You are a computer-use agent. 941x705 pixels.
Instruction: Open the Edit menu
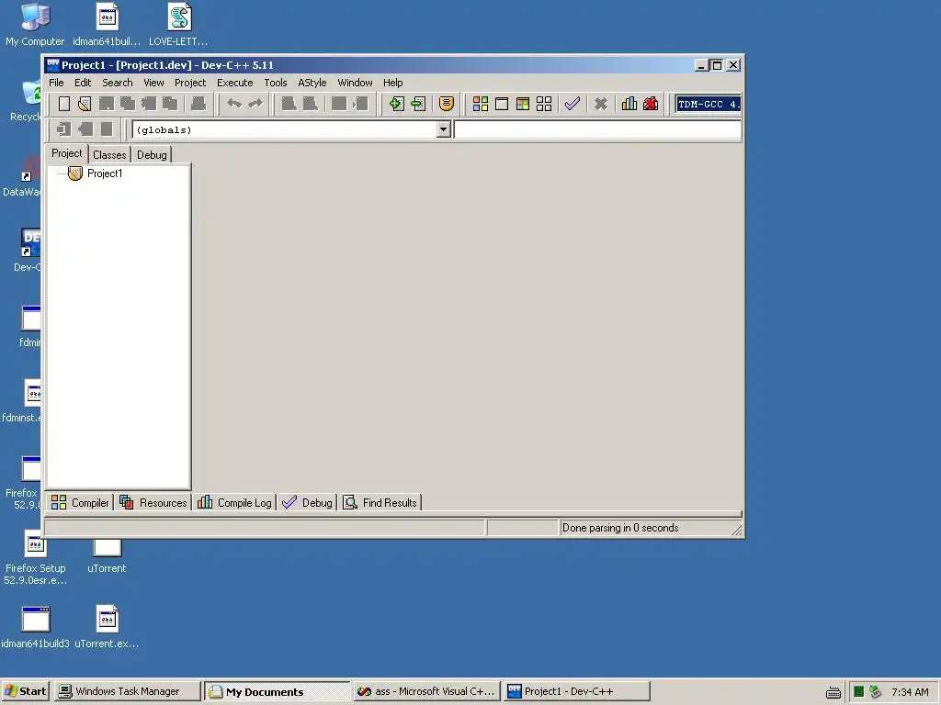[83, 83]
